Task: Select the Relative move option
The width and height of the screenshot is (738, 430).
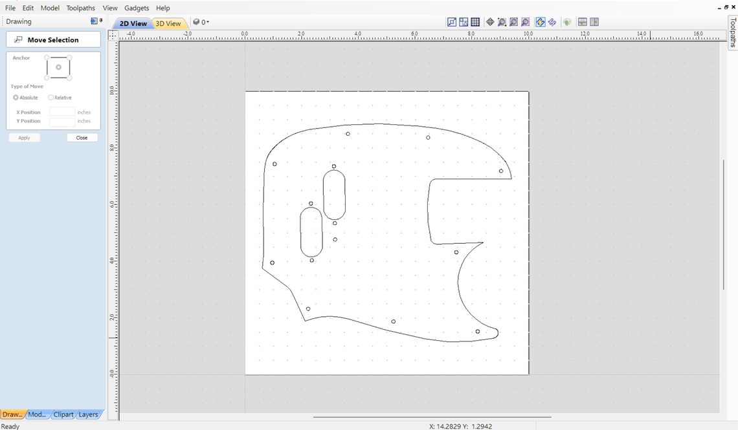Action: click(x=50, y=97)
